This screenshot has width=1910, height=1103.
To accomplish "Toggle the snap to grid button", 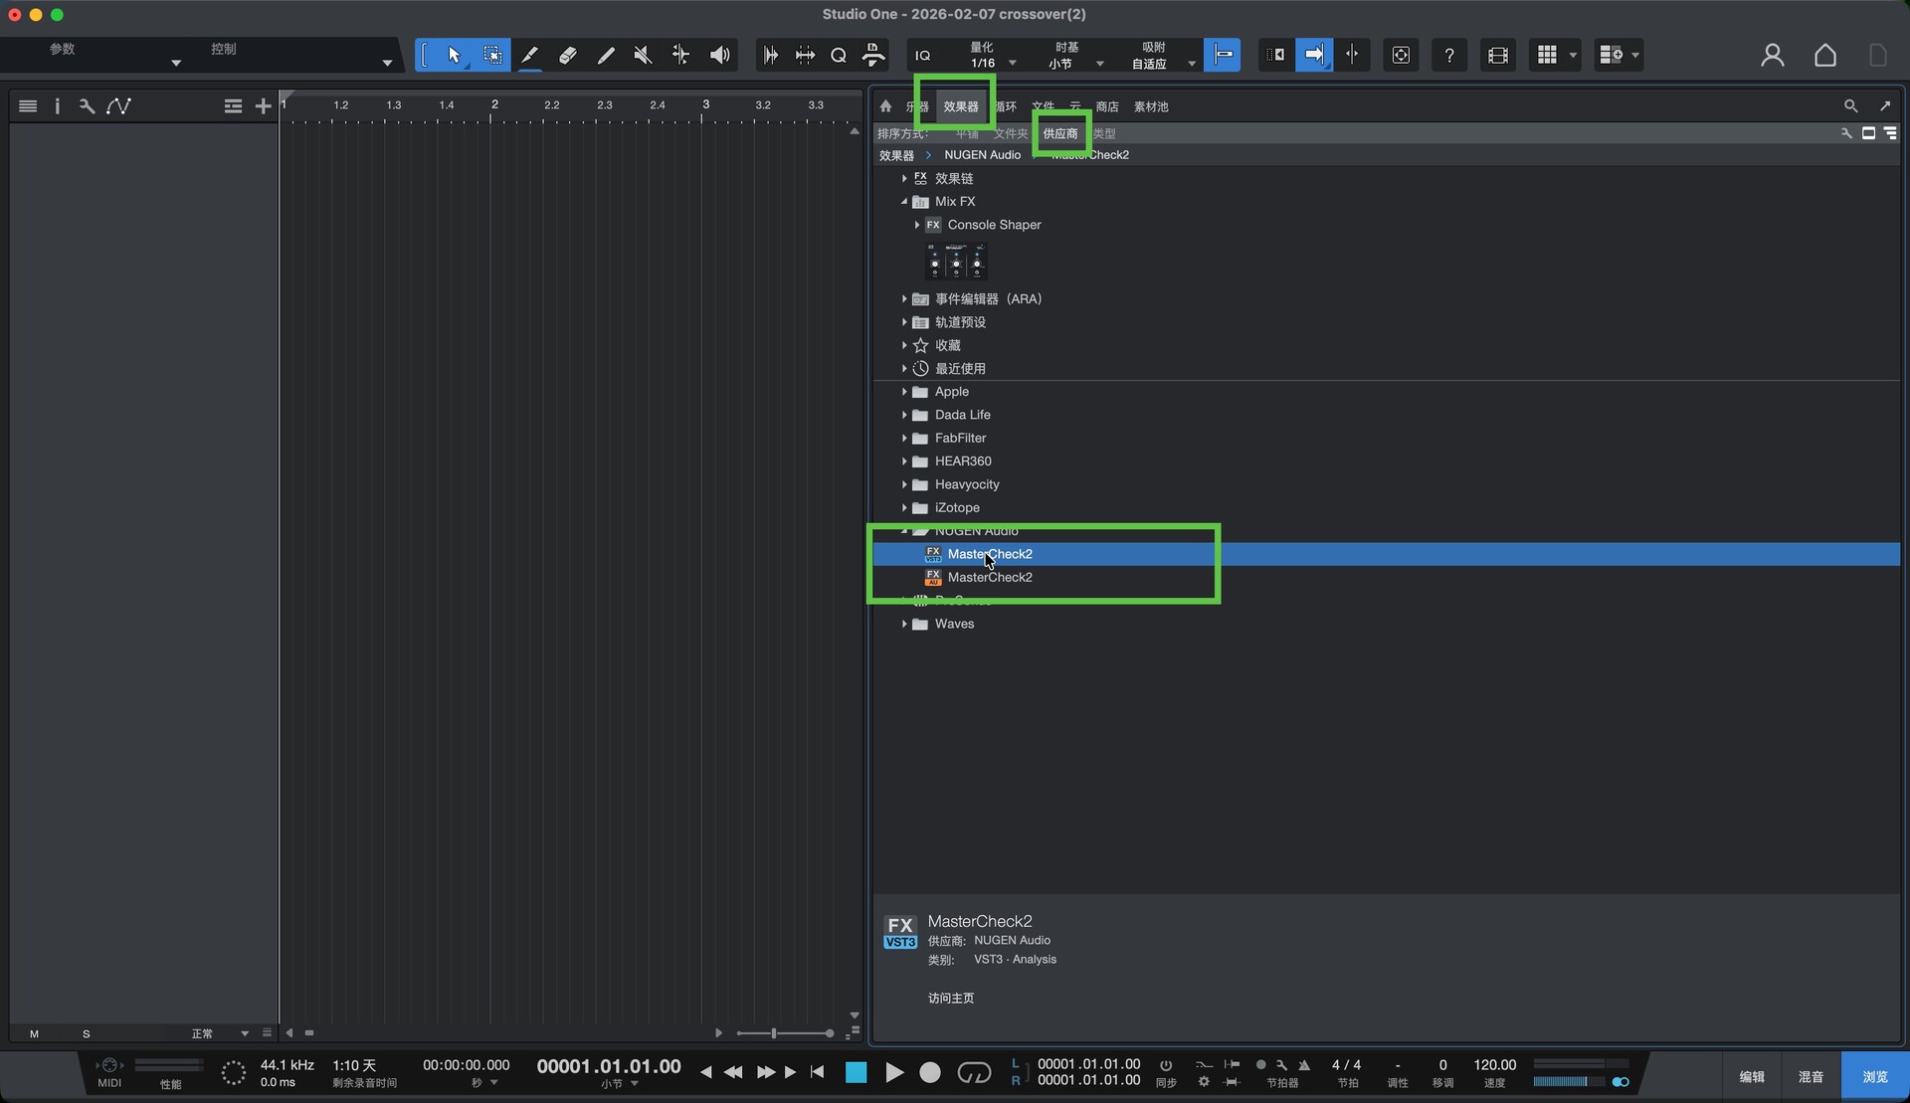I will point(1222,56).
